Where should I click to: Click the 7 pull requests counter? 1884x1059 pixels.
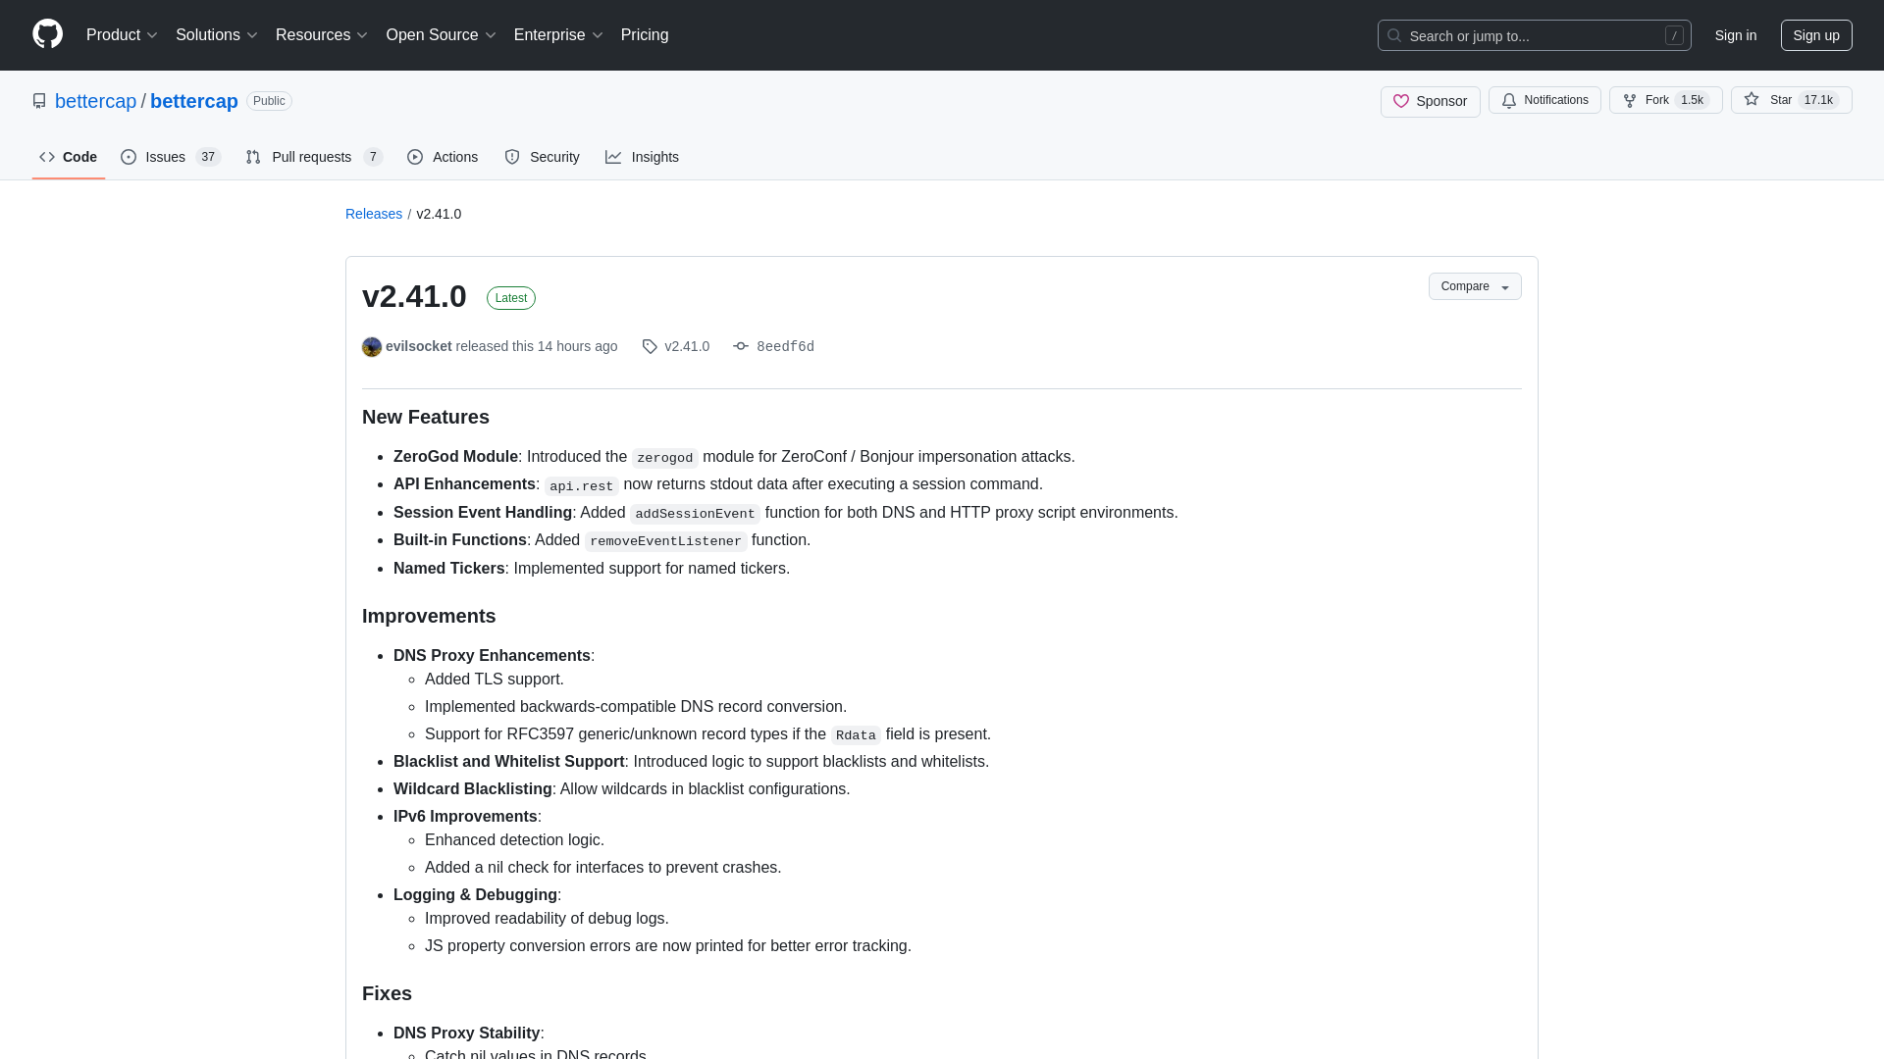coord(373,157)
